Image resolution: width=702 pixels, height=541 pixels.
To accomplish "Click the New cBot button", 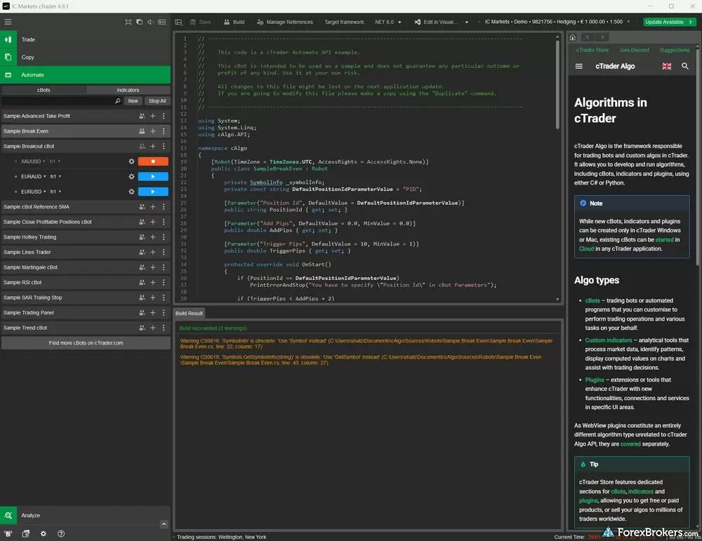I will [x=133, y=101].
